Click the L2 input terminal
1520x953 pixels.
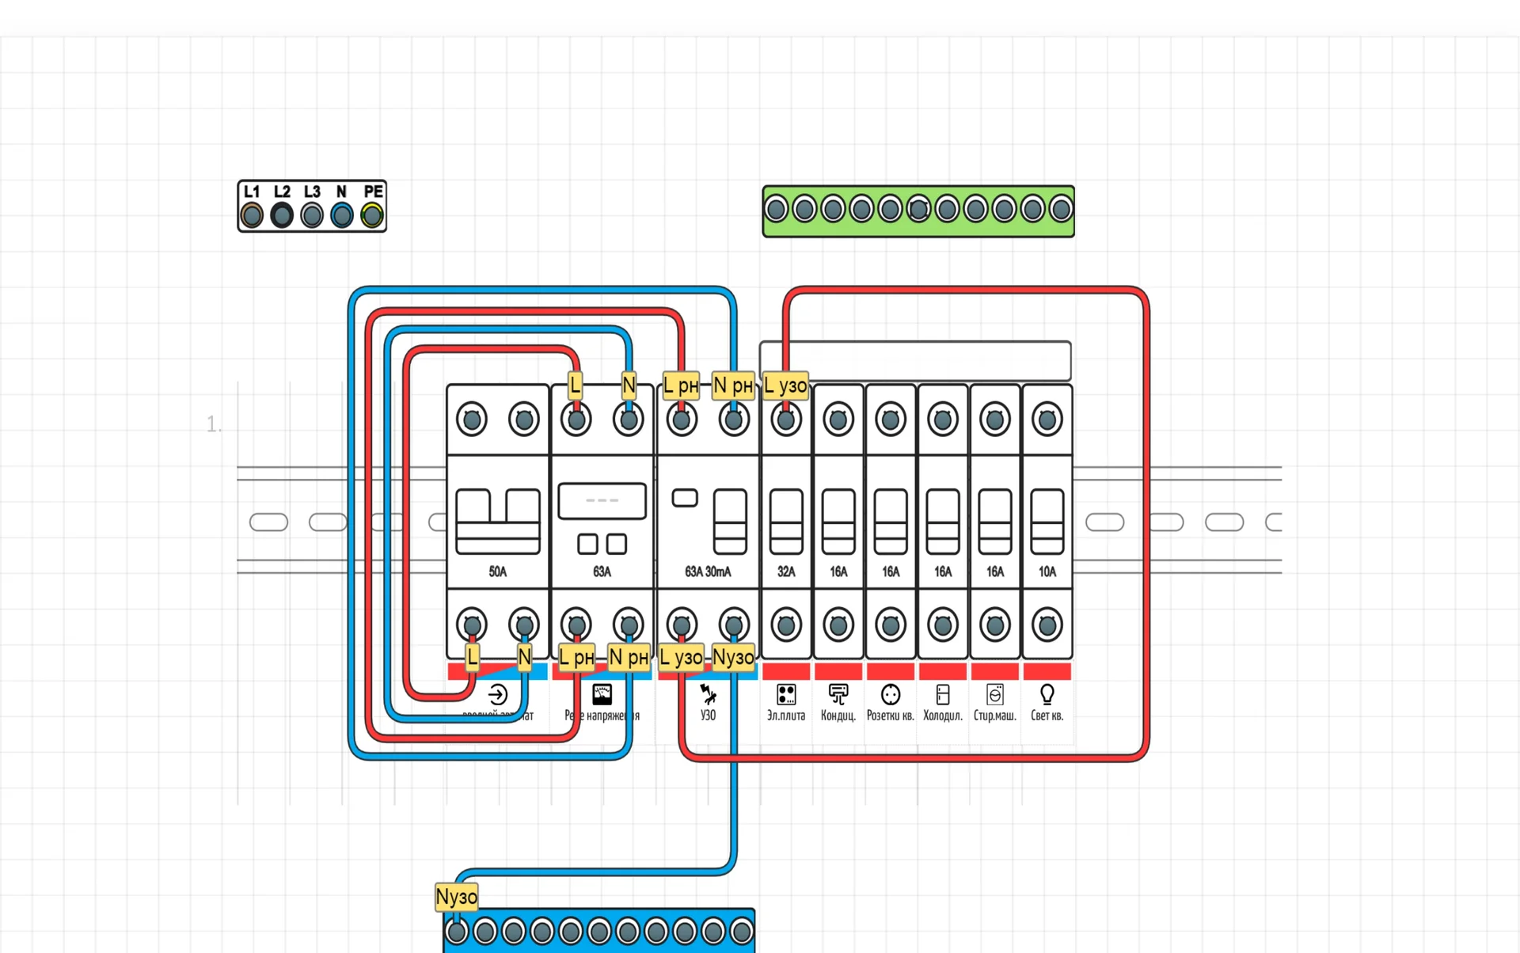[282, 215]
